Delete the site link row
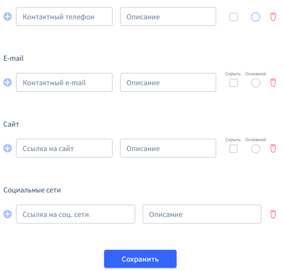The width and height of the screenshot is (283, 271). (x=273, y=149)
